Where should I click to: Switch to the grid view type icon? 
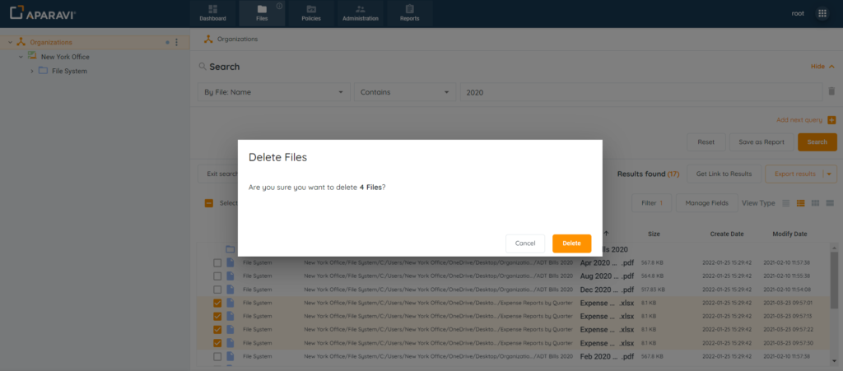click(x=814, y=202)
